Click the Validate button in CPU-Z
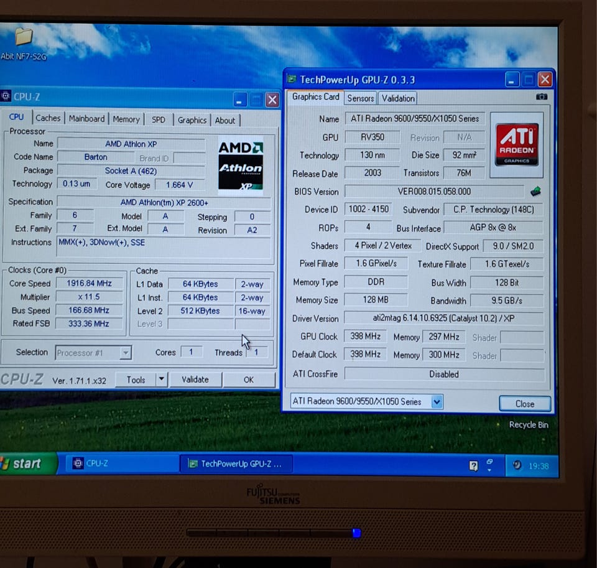Screen dimensions: 597x568 tap(195, 379)
